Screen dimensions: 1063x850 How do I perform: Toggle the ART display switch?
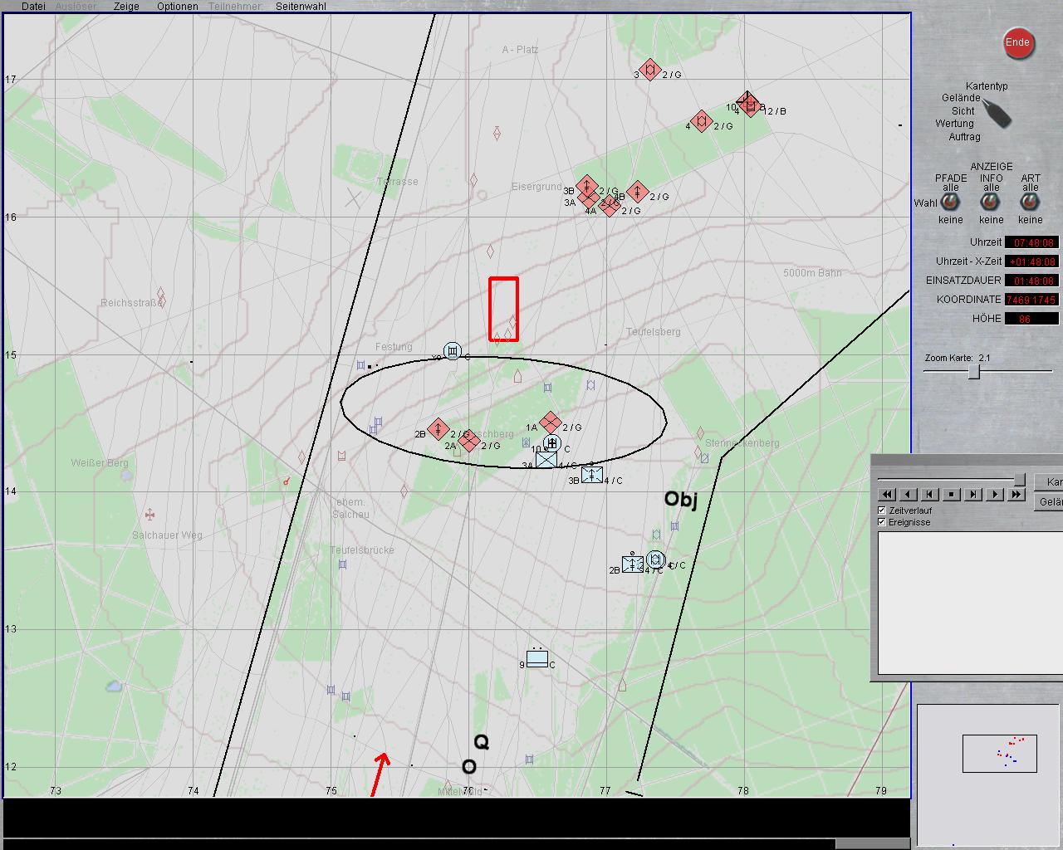pos(1030,203)
